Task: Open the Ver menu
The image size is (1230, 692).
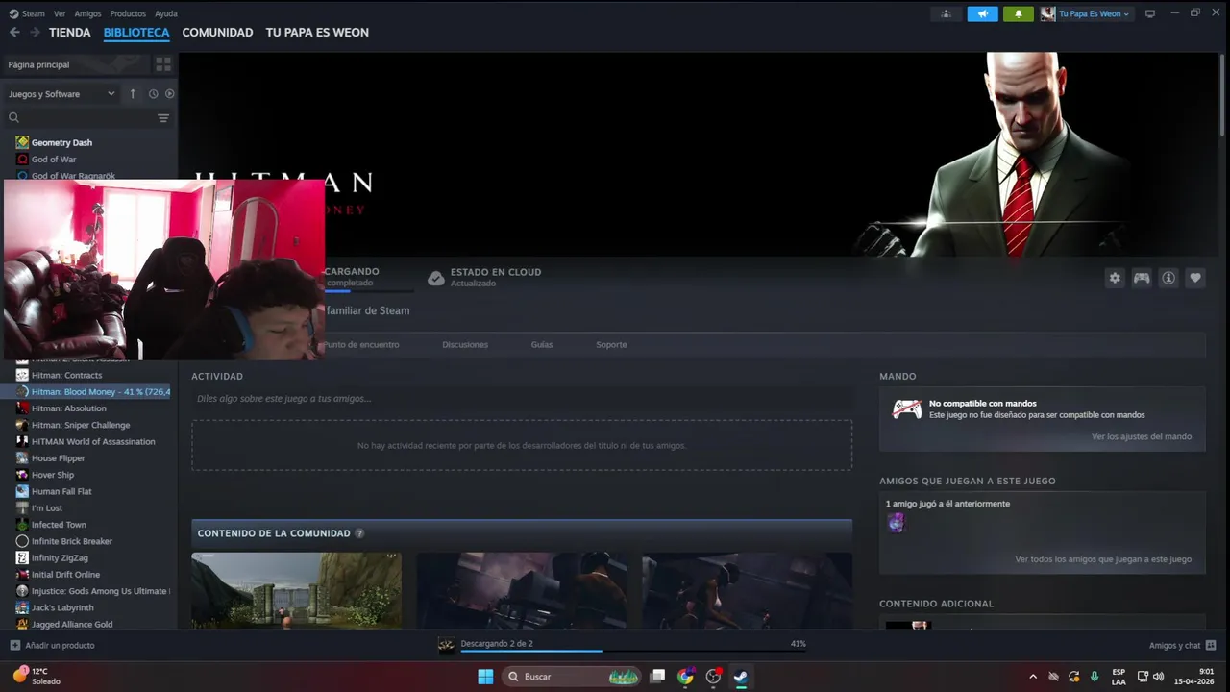Action: [60, 13]
